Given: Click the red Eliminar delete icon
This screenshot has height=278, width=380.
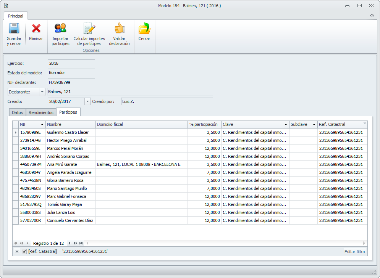Looking at the screenshot, I should (36, 29).
